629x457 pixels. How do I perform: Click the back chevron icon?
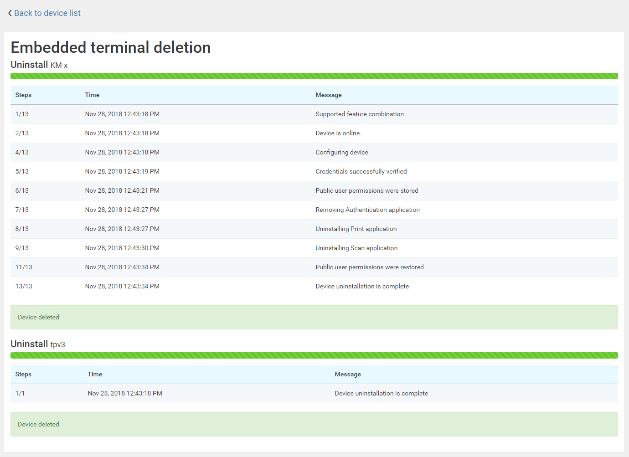point(10,13)
